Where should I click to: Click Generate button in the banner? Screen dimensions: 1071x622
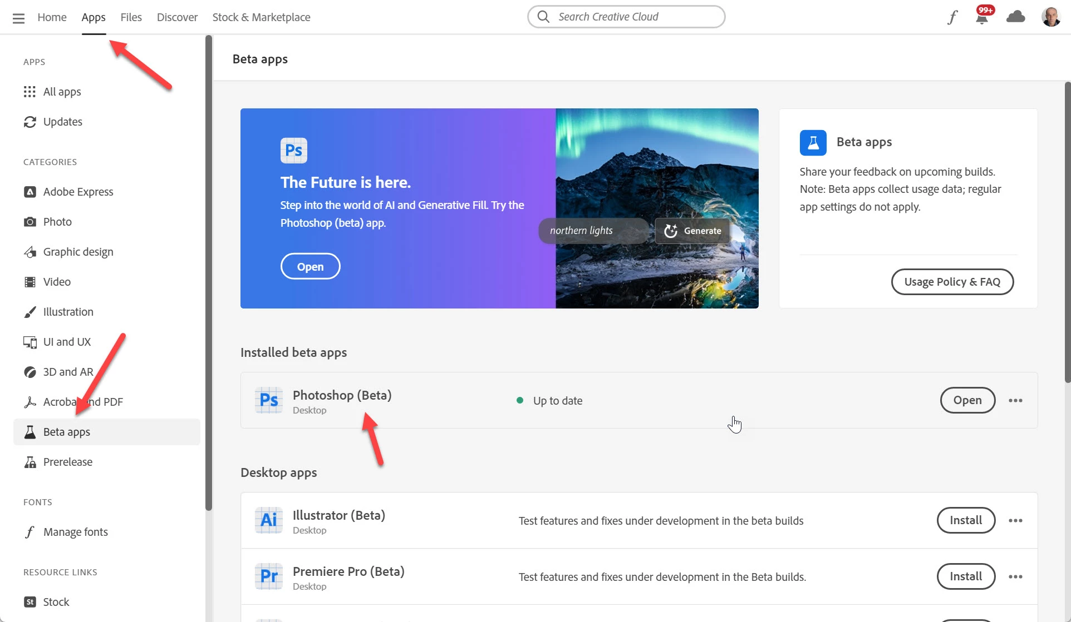tap(692, 231)
